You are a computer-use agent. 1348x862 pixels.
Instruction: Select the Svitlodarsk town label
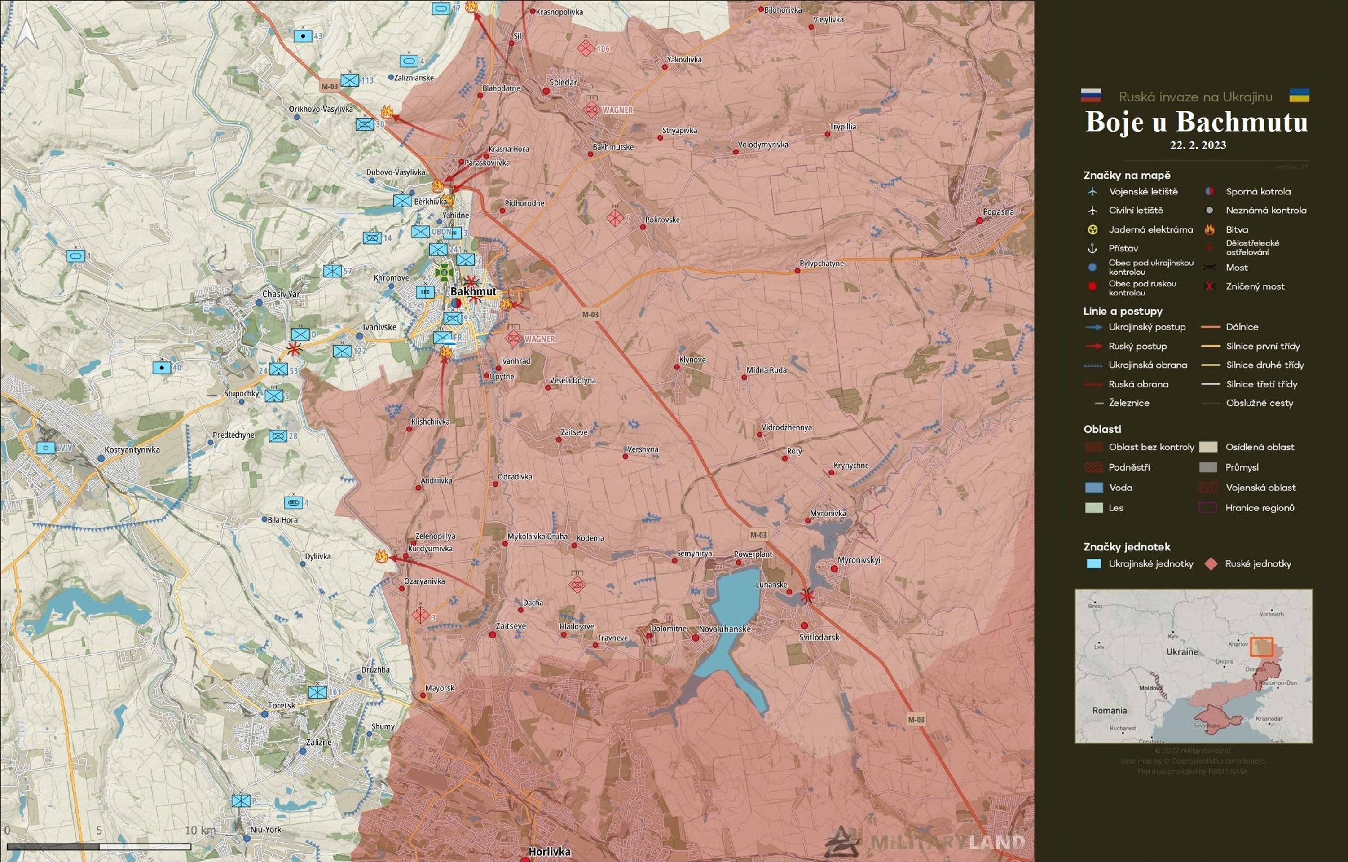point(819,637)
